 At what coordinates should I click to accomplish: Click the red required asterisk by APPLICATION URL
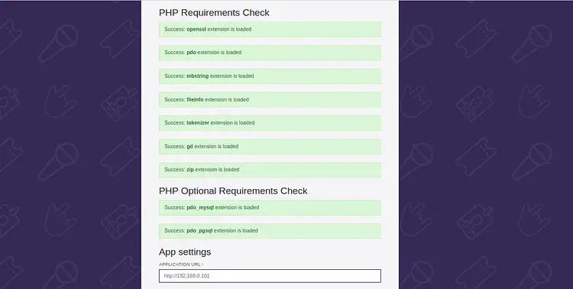pos(202,264)
